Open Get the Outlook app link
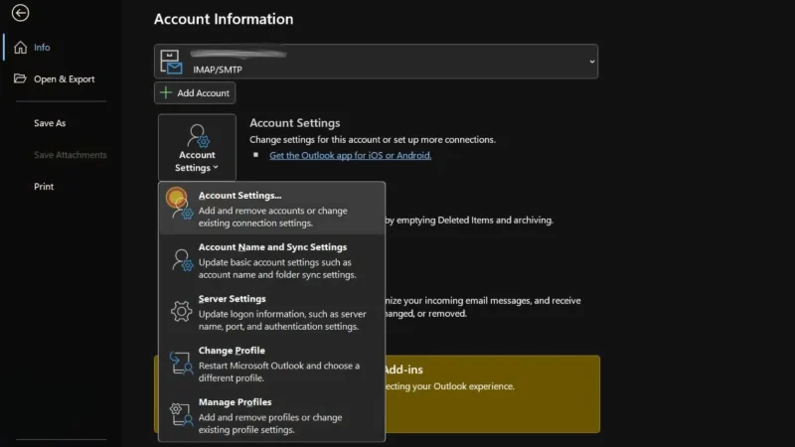This screenshot has width=795, height=447. [351, 156]
